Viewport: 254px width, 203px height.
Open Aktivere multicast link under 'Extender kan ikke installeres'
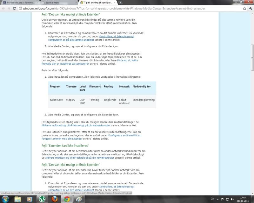tap(80, 158)
